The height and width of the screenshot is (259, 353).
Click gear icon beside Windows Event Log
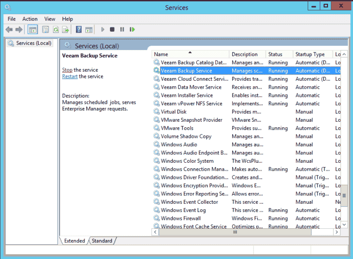pos(157,210)
